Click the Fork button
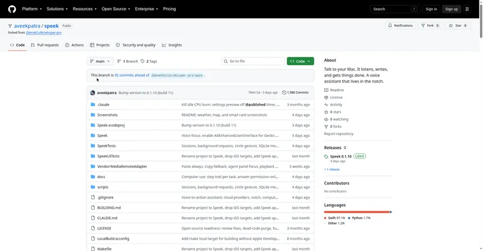This screenshot has width=483, height=251. click(x=430, y=25)
